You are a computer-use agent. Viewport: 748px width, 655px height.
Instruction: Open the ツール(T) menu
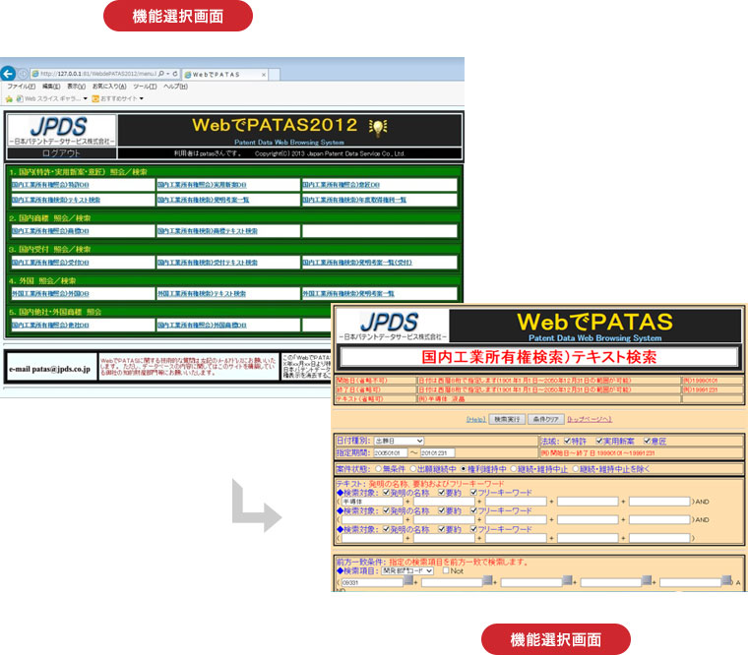(x=145, y=87)
